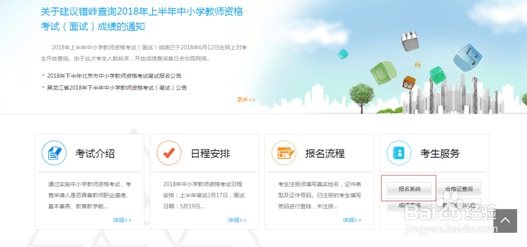
Task: Open 黑龙江省2018年下半年 笔试公告 link
Action: tap(116, 88)
